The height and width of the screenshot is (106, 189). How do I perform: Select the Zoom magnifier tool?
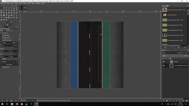coord(6,10)
